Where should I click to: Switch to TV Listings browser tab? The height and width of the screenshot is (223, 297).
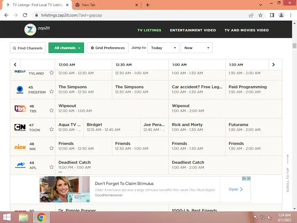(x=37, y=5)
